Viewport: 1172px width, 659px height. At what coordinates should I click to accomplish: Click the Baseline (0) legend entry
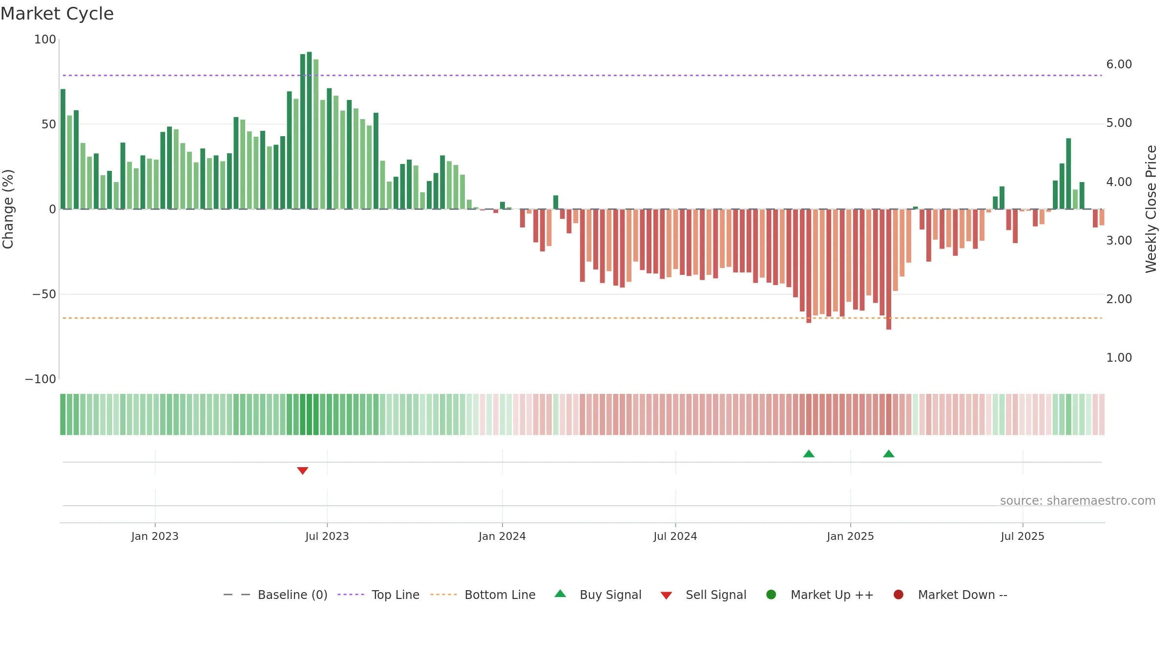click(275, 595)
